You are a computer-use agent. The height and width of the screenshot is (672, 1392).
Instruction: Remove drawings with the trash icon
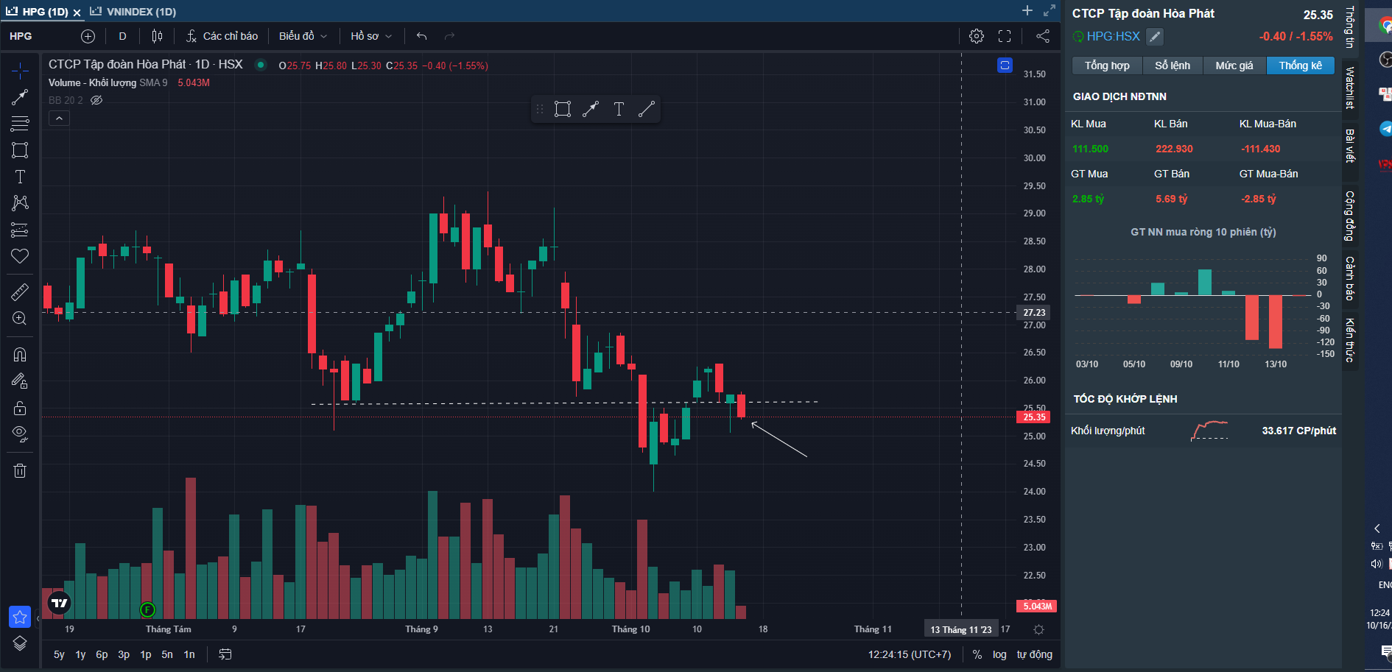[20, 470]
